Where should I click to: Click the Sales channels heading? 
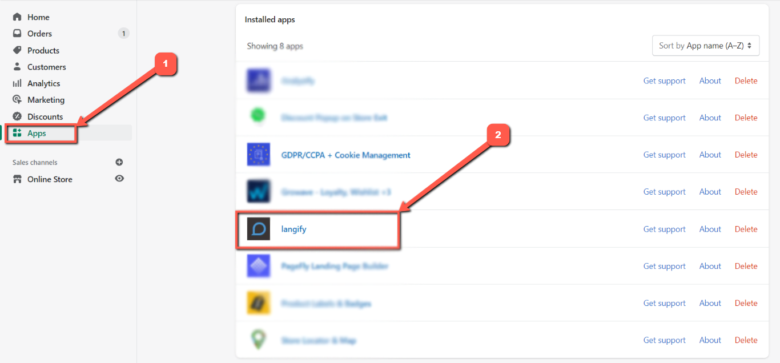(x=35, y=163)
